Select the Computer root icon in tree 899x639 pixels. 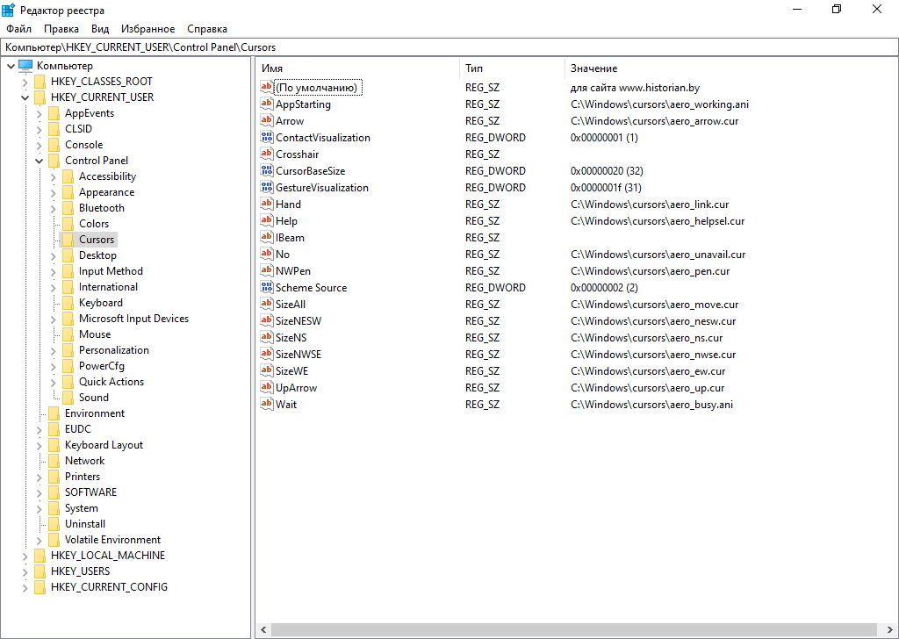coord(25,66)
